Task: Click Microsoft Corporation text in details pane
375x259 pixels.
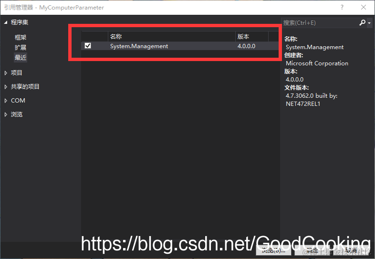Action: pos(317,63)
